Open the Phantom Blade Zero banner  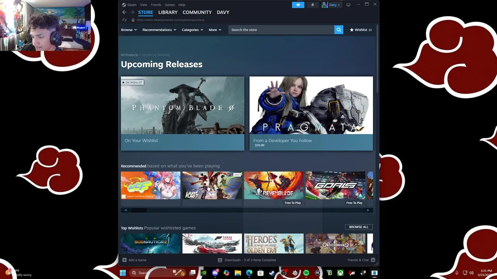tap(182, 113)
